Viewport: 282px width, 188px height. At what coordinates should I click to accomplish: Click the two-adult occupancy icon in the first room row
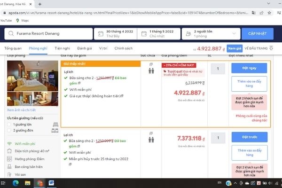(x=151, y=71)
